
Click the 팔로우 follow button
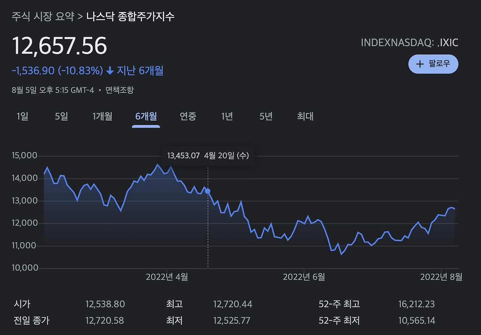click(x=433, y=64)
